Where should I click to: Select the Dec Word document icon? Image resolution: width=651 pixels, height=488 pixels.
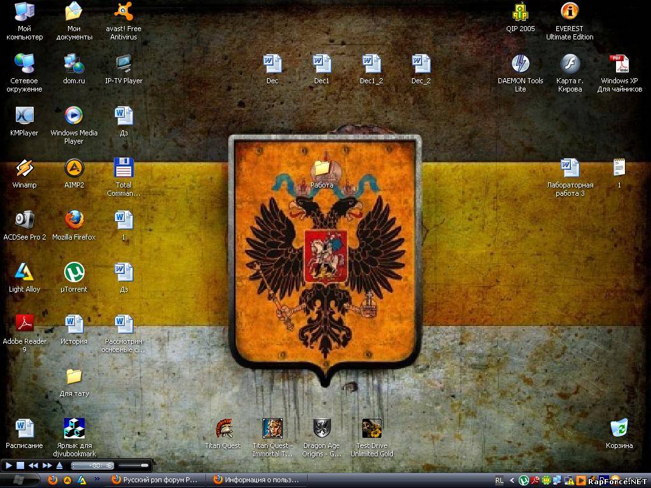pos(272,70)
